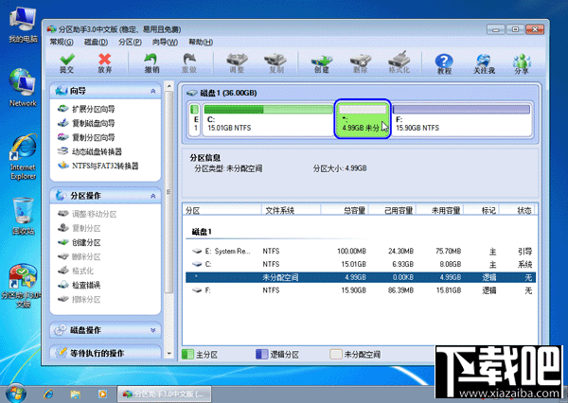Click the Windows Start button
This screenshot has width=568, height=403.
[x=15, y=392]
